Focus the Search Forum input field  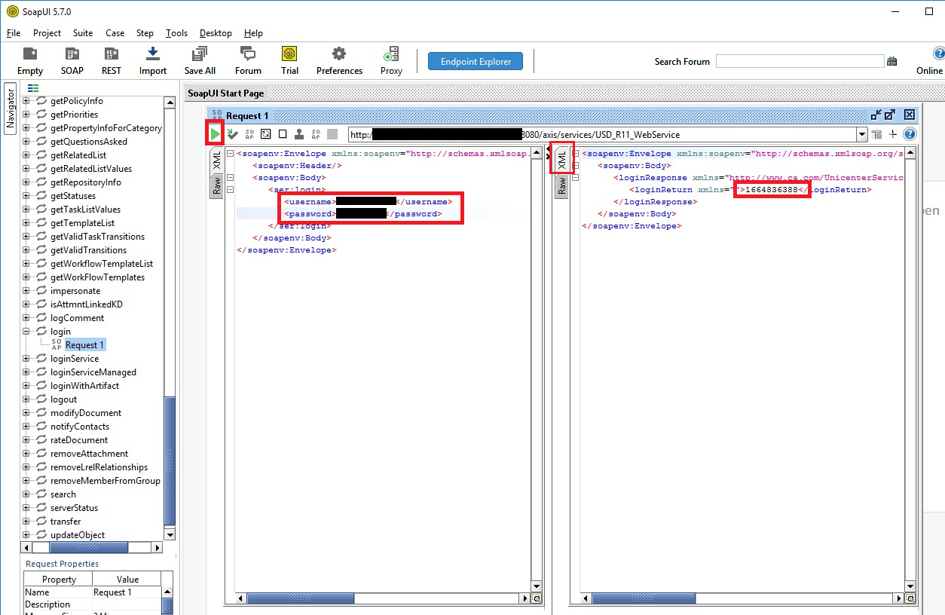click(x=800, y=61)
